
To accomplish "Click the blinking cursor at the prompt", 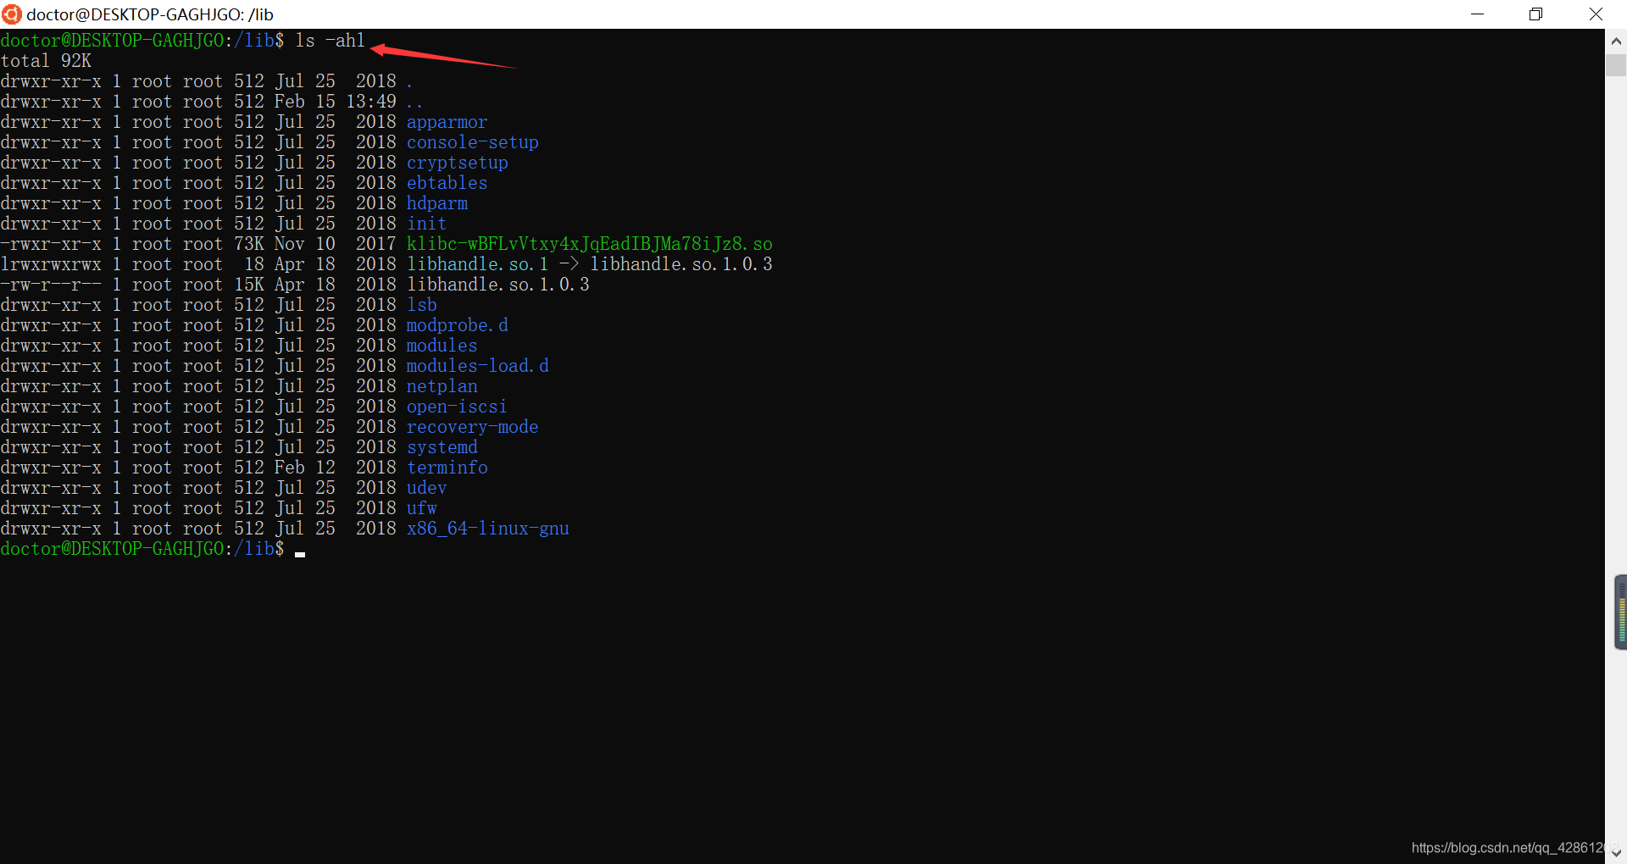I will pyautogui.click(x=300, y=555).
